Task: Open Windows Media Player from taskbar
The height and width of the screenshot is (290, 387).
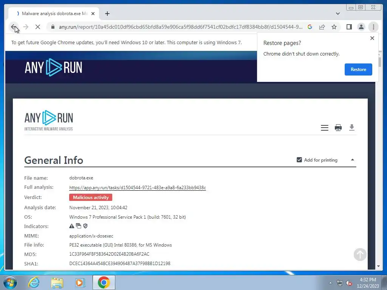Action: pos(80,282)
